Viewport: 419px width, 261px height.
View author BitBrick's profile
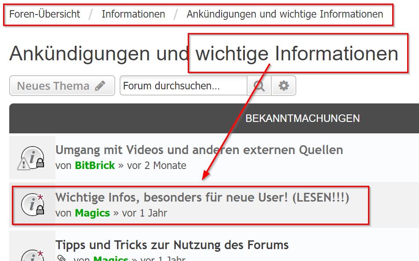pyautogui.click(x=95, y=165)
